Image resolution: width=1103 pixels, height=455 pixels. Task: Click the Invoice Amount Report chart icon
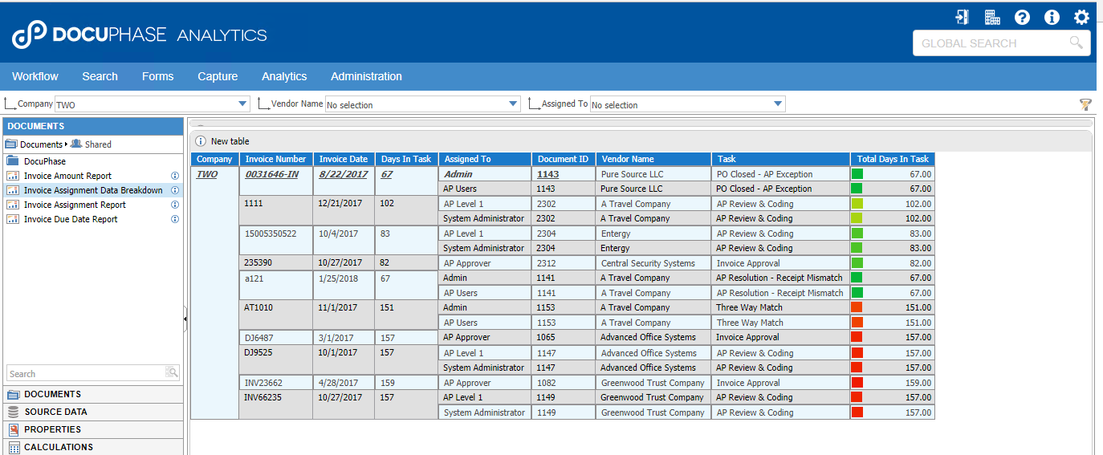(x=13, y=176)
